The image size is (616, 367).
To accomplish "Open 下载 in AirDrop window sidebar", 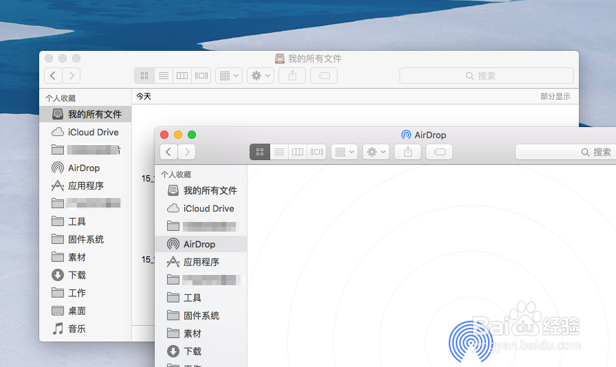I will pyautogui.click(x=201, y=351).
